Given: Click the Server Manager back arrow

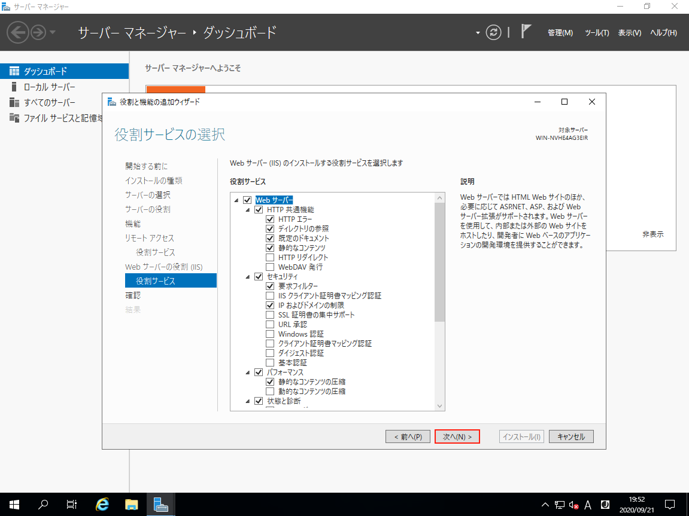Looking at the screenshot, I should pyautogui.click(x=18, y=32).
